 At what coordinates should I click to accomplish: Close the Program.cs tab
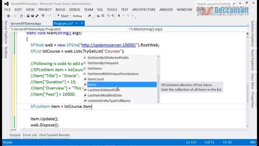click(x=82, y=24)
